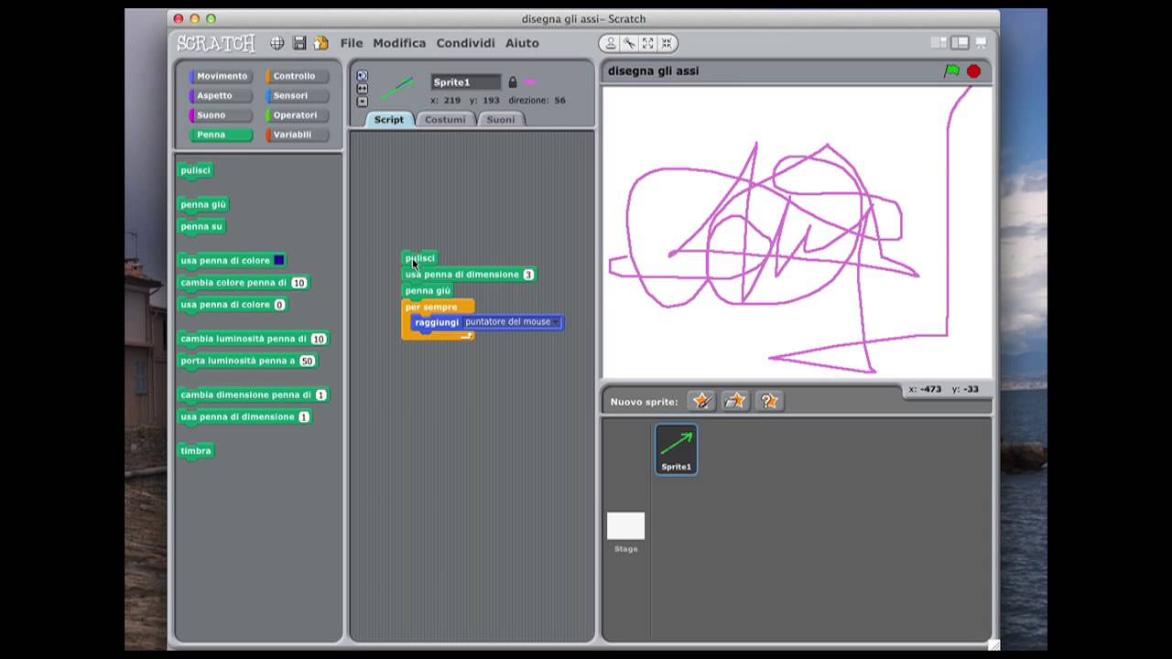Click the 'per sempre' block in script

point(431,307)
